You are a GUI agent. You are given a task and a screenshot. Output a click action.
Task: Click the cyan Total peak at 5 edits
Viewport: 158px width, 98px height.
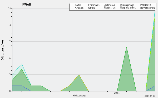(22, 64)
